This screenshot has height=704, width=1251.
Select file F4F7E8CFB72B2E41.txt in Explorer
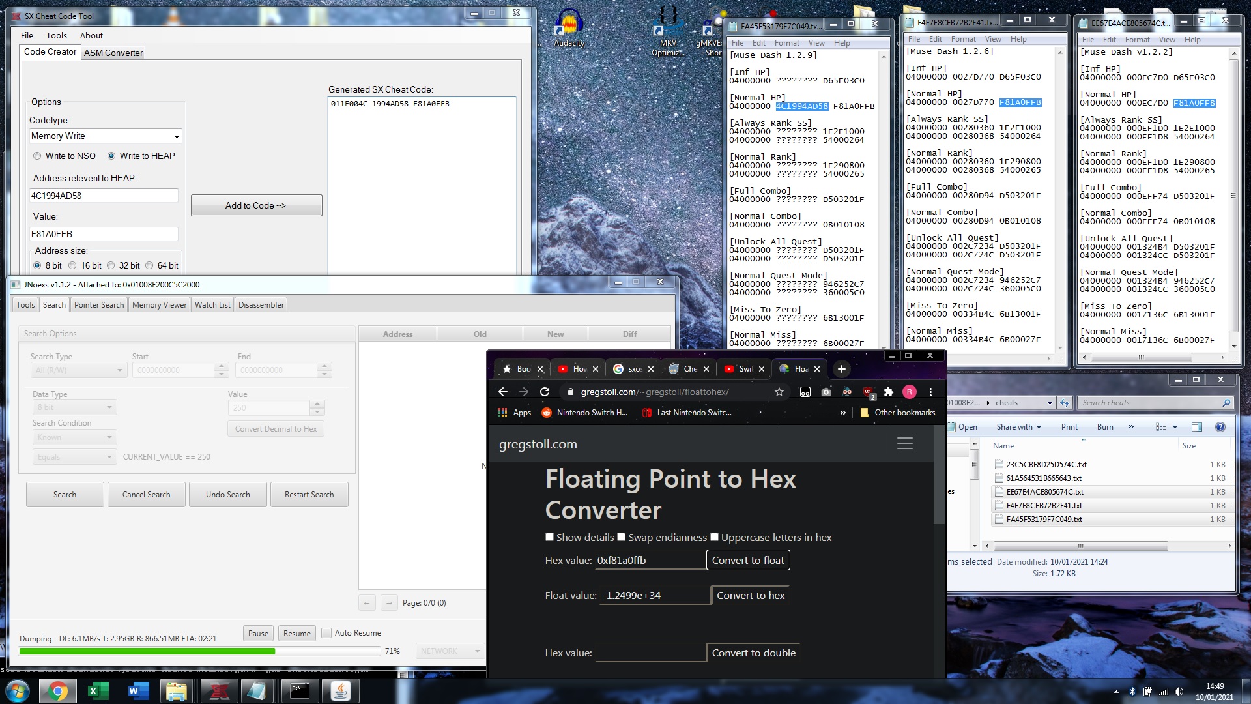click(1044, 506)
